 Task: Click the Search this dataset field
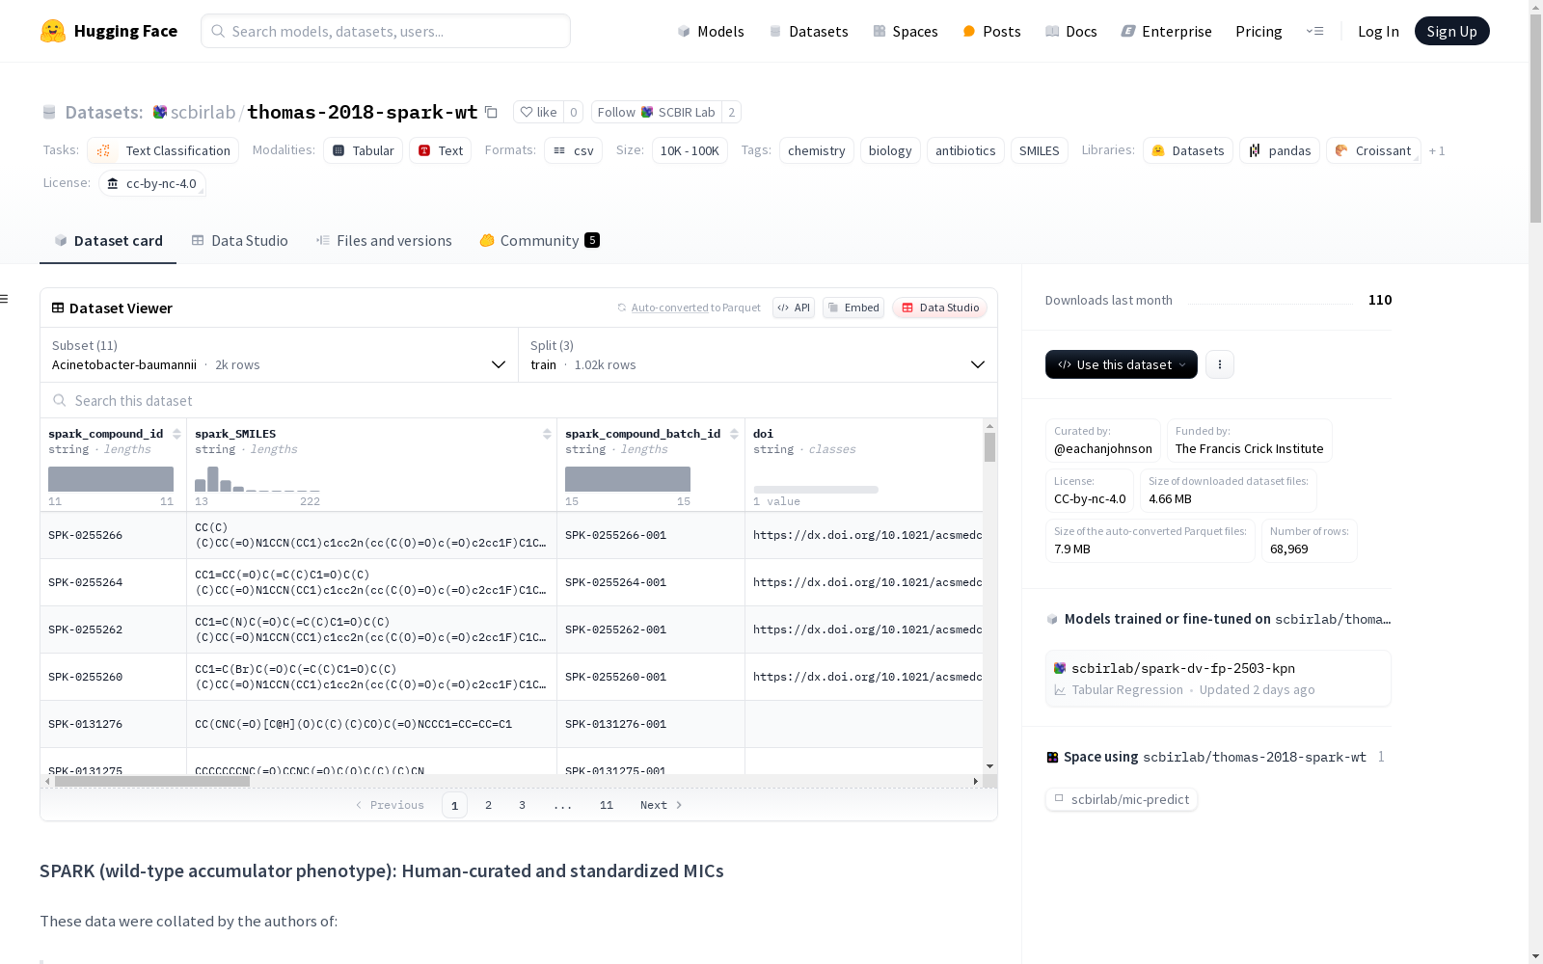[519, 400]
